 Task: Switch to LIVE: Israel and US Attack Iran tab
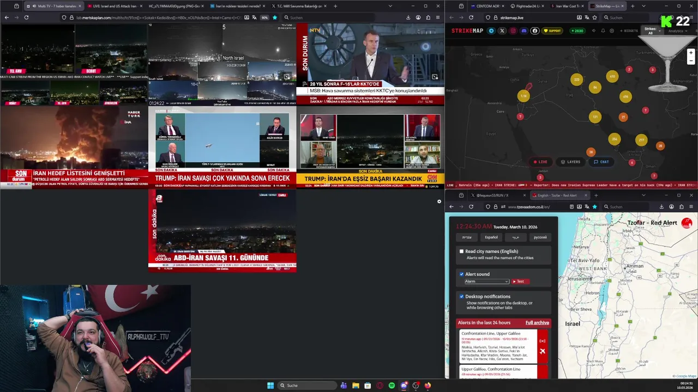coord(115,6)
